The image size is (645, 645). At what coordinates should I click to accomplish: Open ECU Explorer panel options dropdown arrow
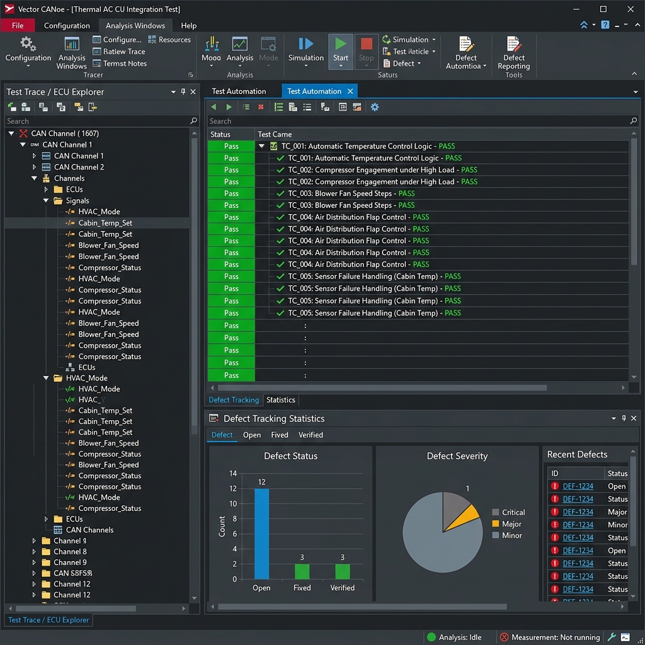pos(173,92)
